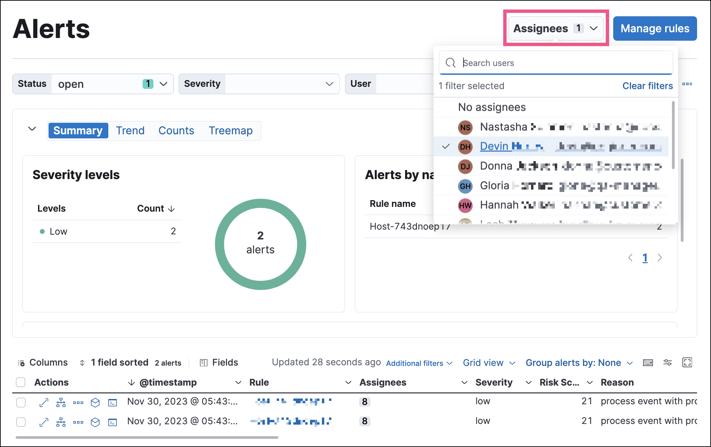
Task: Open the Severity filter dropdown
Action: point(329,84)
